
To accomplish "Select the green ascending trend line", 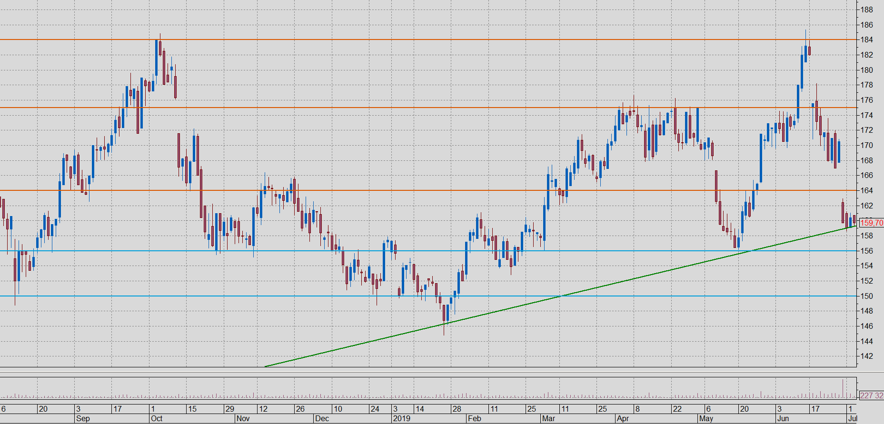I will (x=560, y=296).
